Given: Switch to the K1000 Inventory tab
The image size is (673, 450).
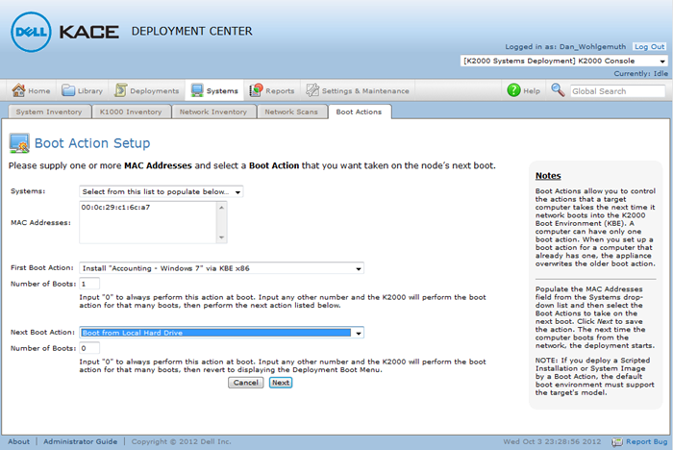Looking at the screenshot, I should coord(131,112).
